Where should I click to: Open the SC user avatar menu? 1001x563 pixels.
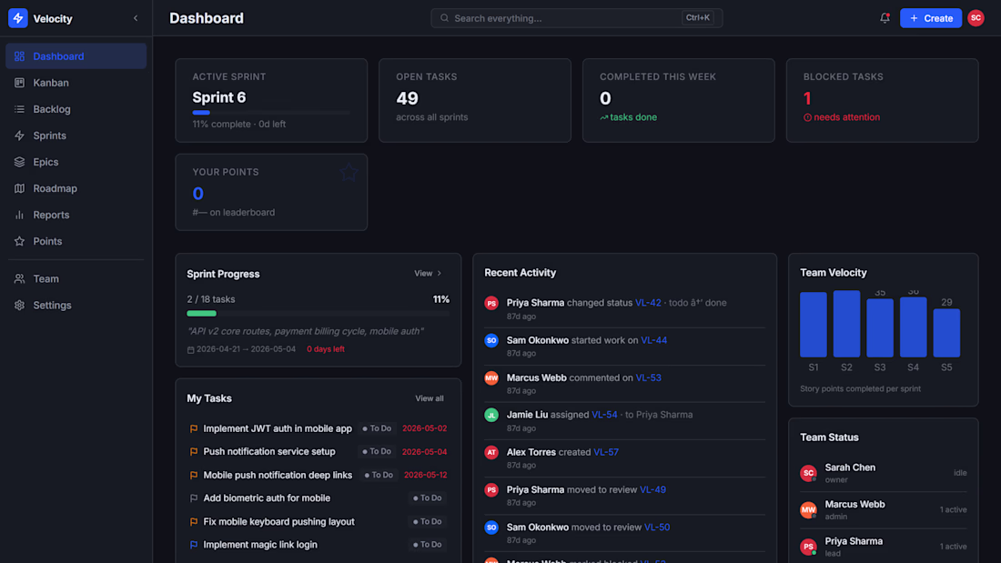pyautogui.click(x=976, y=18)
